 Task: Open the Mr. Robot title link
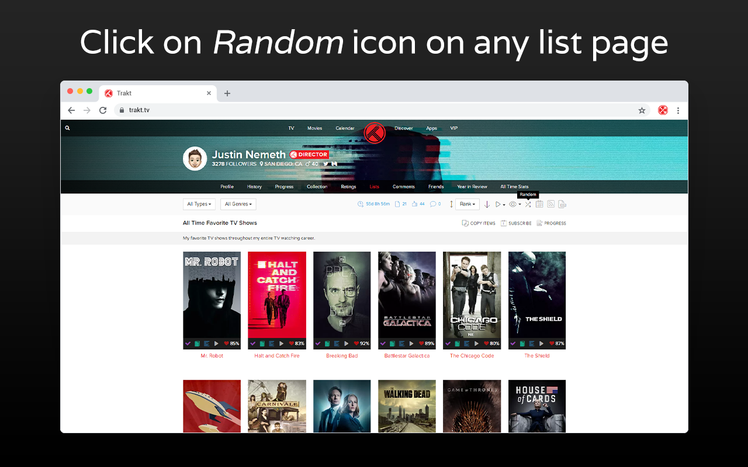[x=212, y=356]
